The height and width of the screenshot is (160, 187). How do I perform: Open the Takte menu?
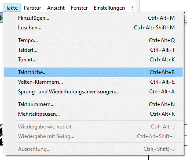pyautogui.click(x=12, y=8)
